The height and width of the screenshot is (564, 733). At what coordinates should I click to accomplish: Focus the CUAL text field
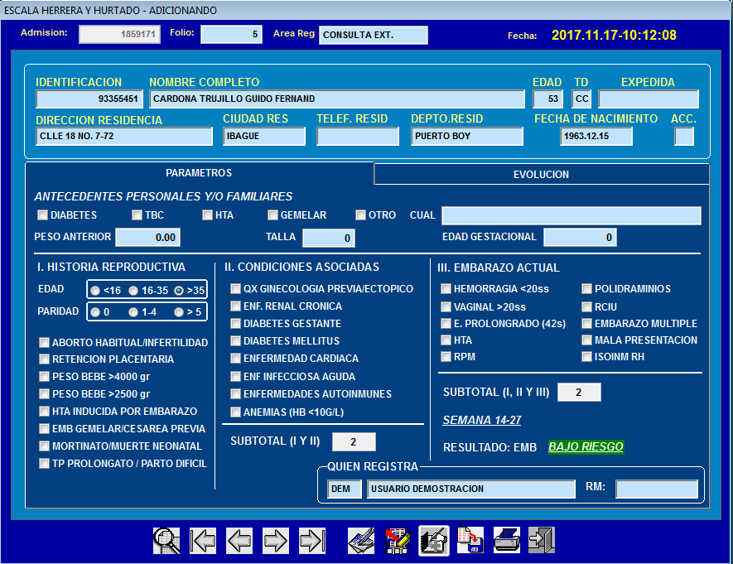(x=571, y=216)
